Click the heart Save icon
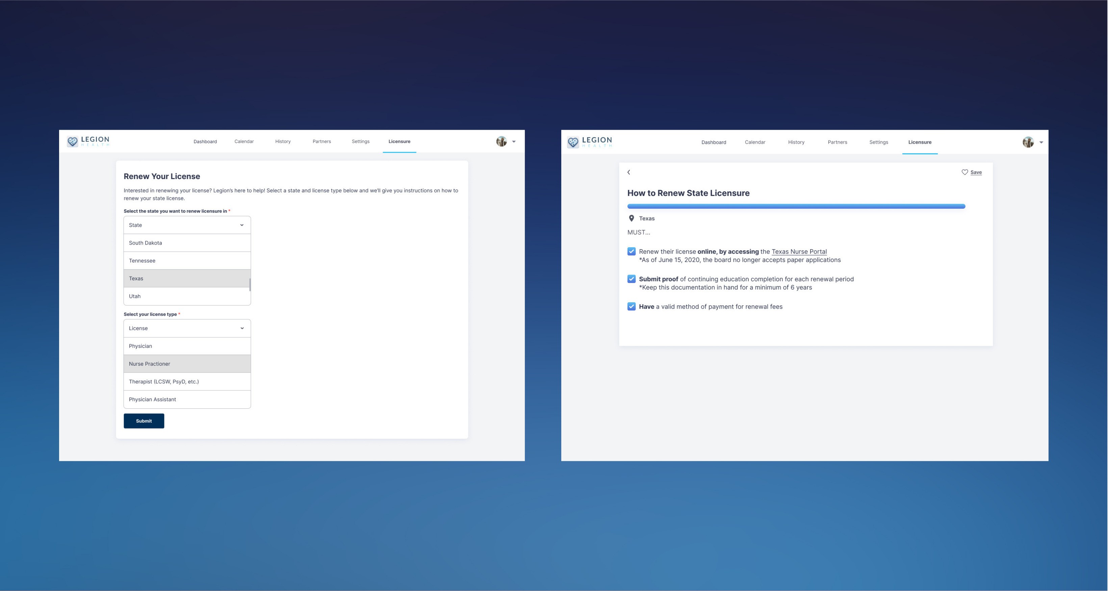This screenshot has height=591, width=1108. [965, 172]
